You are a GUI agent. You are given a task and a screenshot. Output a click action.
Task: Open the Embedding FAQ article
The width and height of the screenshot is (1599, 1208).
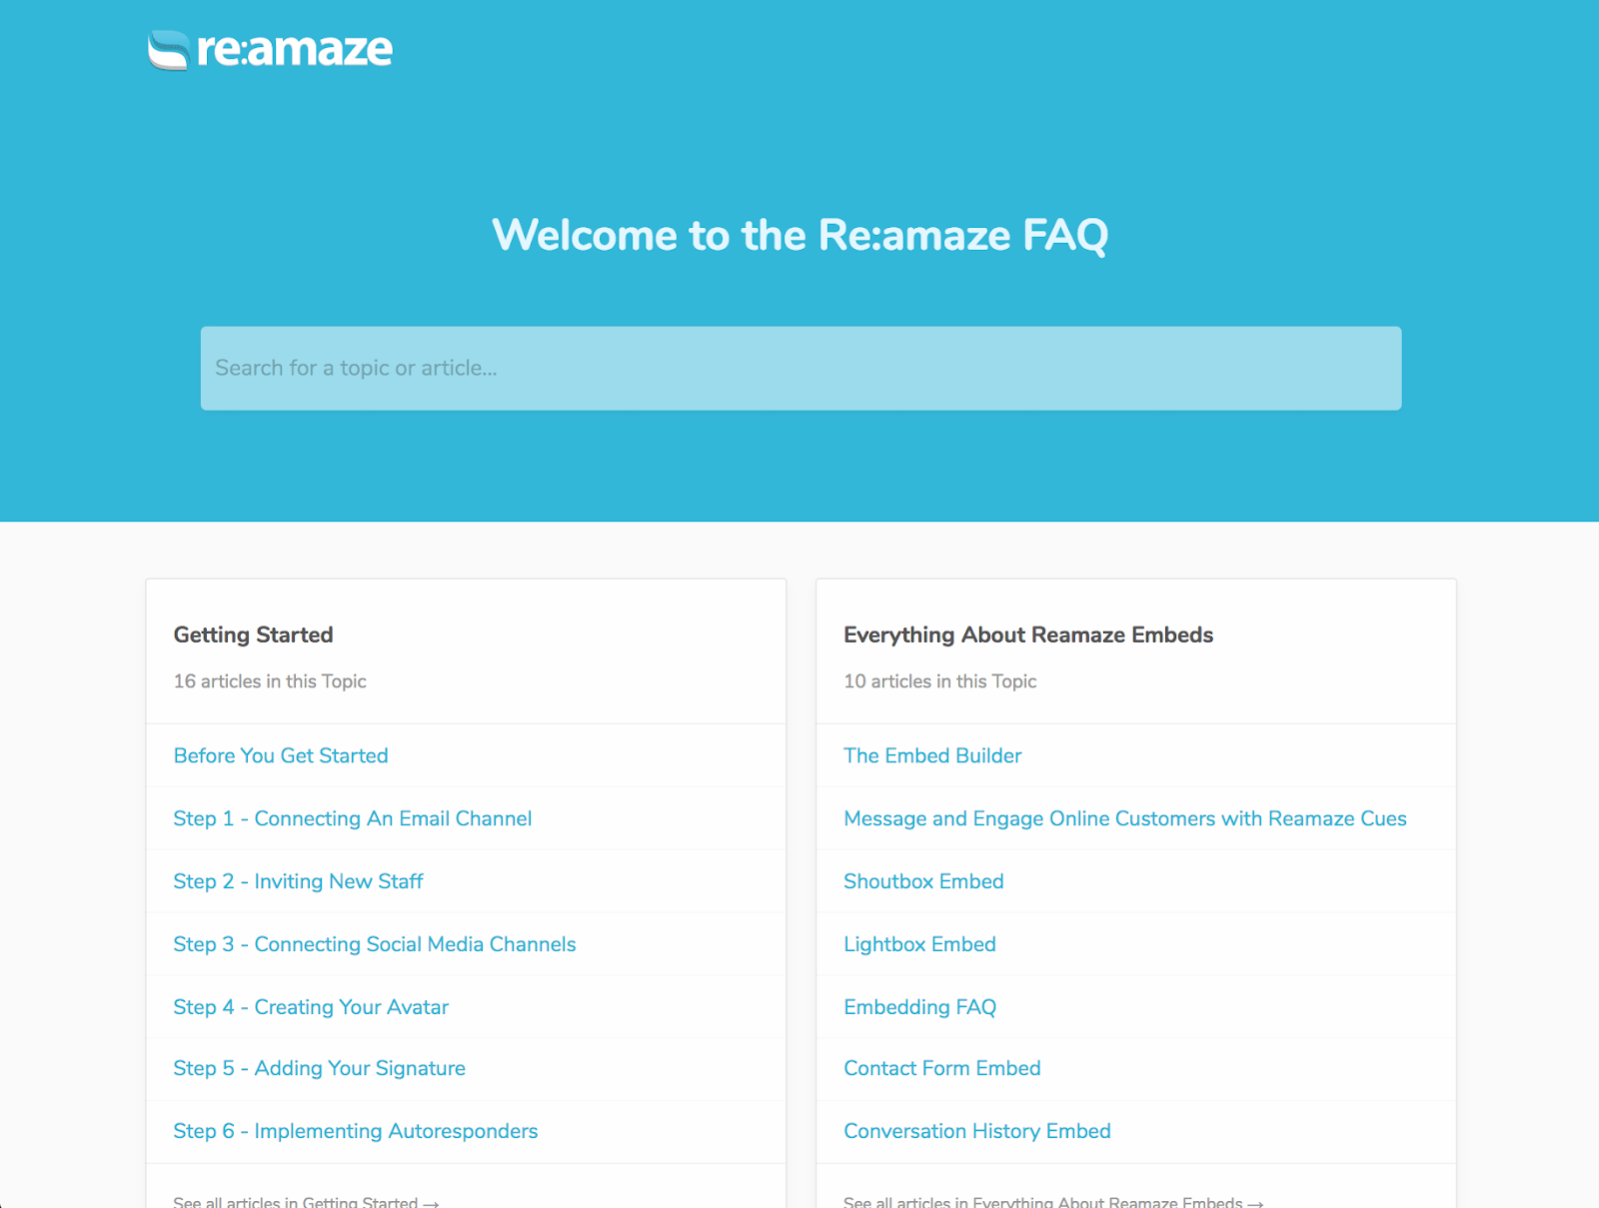click(x=919, y=1007)
